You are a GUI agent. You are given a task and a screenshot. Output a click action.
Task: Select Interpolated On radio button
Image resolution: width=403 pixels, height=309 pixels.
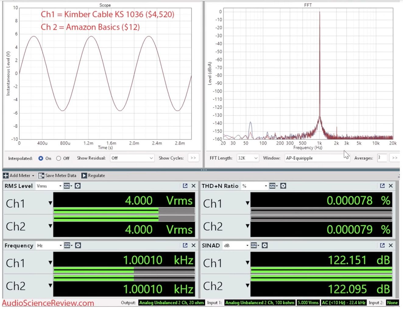[41, 158]
